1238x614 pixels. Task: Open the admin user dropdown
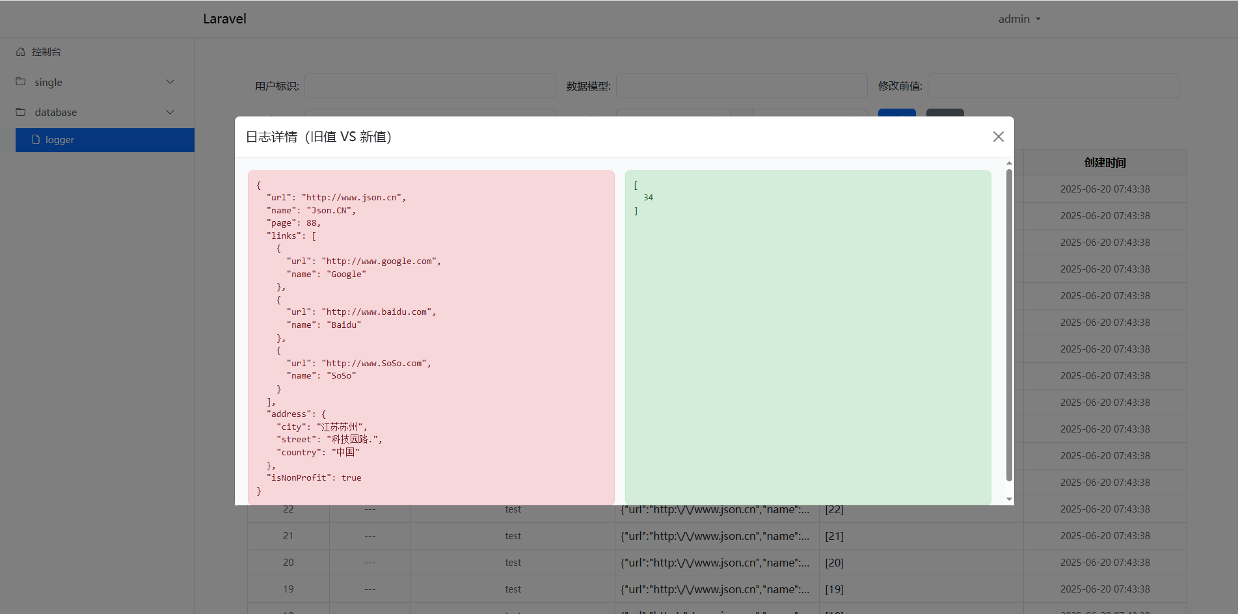(1019, 19)
